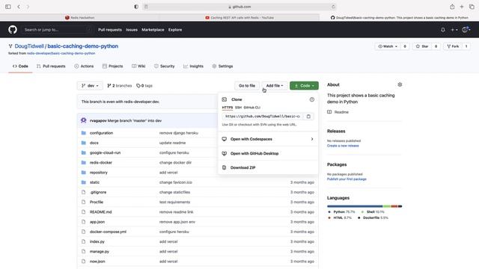The image size is (479, 269).
Task: Click the Go to file button
Action: pyautogui.click(x=247, y=86)
